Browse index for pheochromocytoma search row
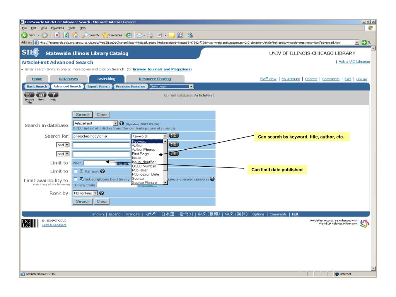 [174, 135]
